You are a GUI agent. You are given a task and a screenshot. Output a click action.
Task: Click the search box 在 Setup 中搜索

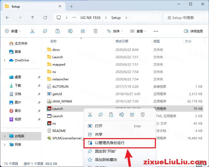click(x=186, y=18)
